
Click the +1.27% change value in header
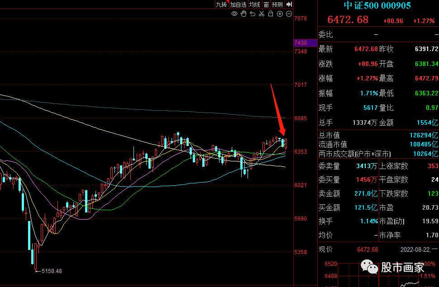pos(424,21)
